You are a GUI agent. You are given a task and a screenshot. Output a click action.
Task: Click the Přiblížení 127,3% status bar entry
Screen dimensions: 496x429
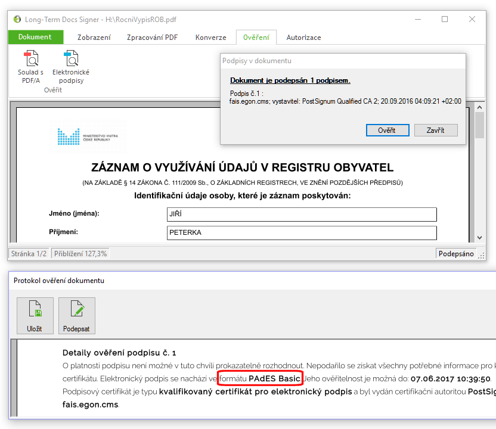point(80,254)
